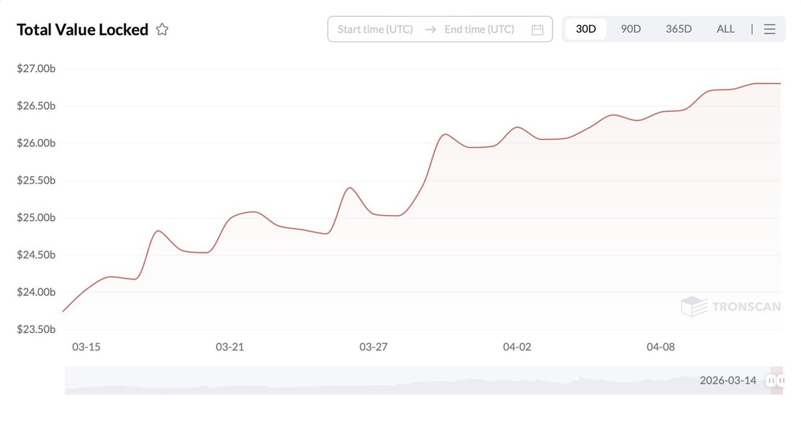Click the arrow between start and end time
Viewport: 801px width, 422px height.
(430, 29)
